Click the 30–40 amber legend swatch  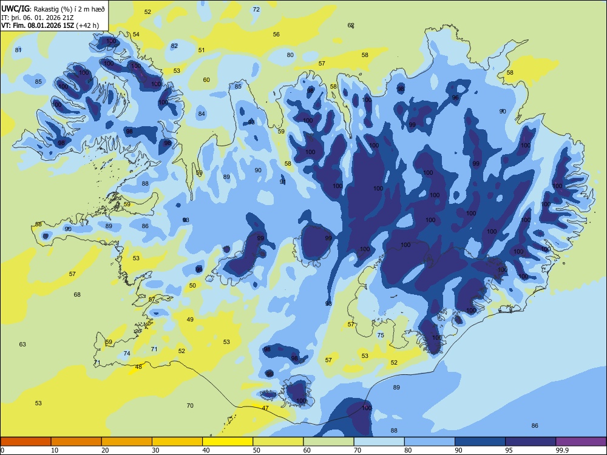coord(177,442)
